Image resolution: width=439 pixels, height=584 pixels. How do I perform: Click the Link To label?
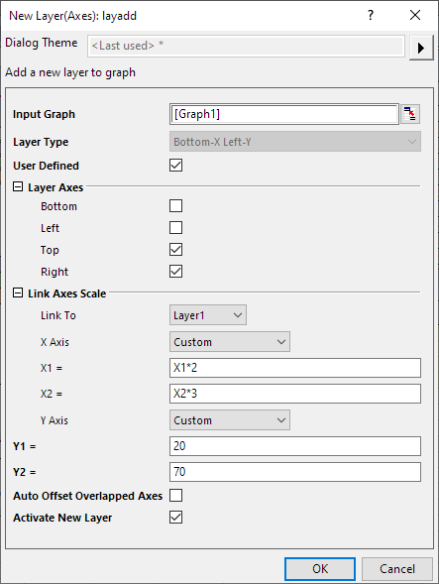tap(58, 315)
